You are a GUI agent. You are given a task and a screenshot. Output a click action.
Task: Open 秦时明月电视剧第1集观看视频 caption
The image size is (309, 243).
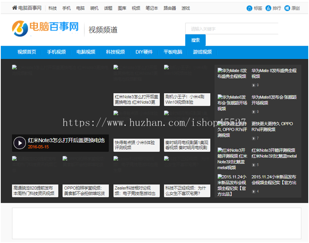pyautogui.click(x=187, y=145)
